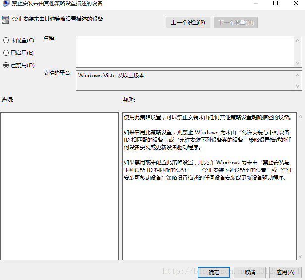Click the 选项: label
The width and height of the screenshot is (305, 280).
(x=7, y=100)
